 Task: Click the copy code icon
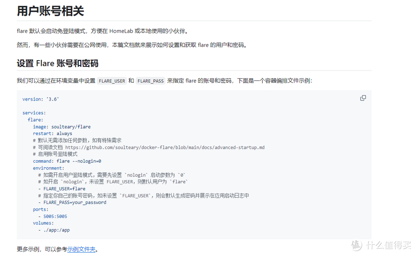363,98
